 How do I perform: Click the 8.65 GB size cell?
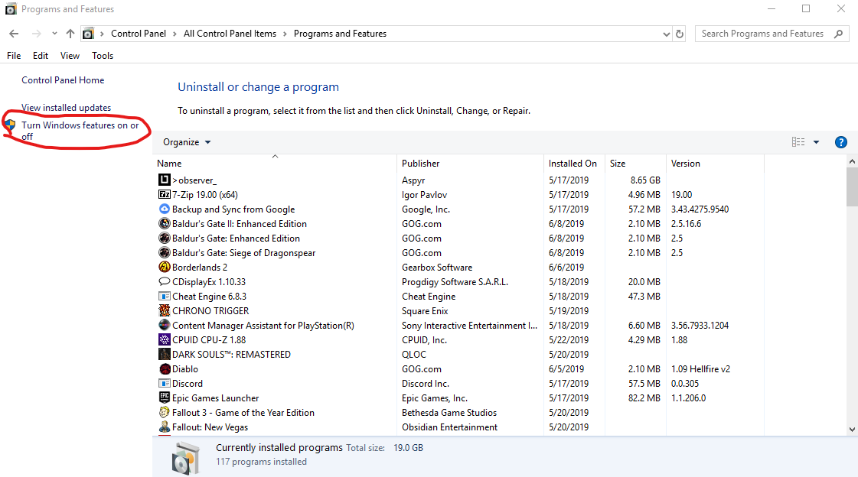(x=645, y=180)
